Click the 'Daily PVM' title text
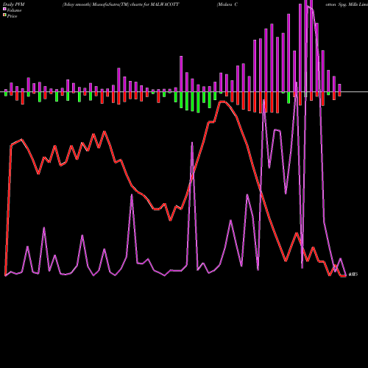 tap(14, 4)
